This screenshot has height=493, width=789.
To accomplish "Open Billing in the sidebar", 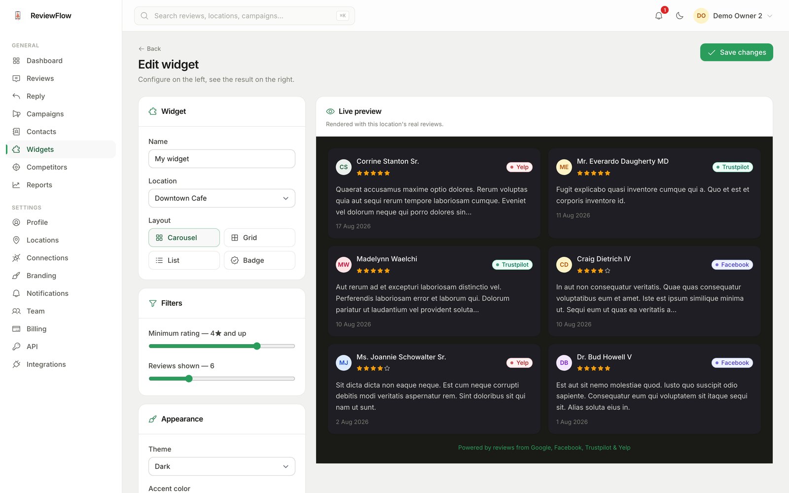I will [61, 329].
